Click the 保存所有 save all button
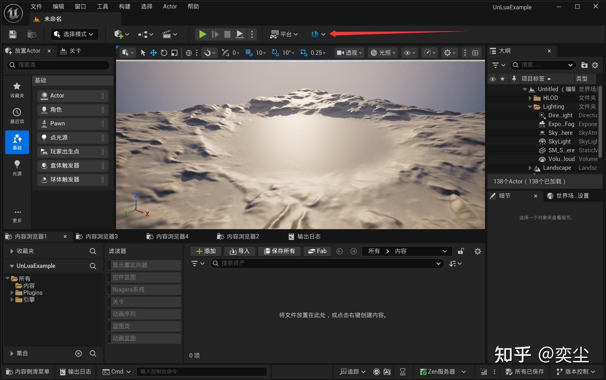 [x=279, y=251]
